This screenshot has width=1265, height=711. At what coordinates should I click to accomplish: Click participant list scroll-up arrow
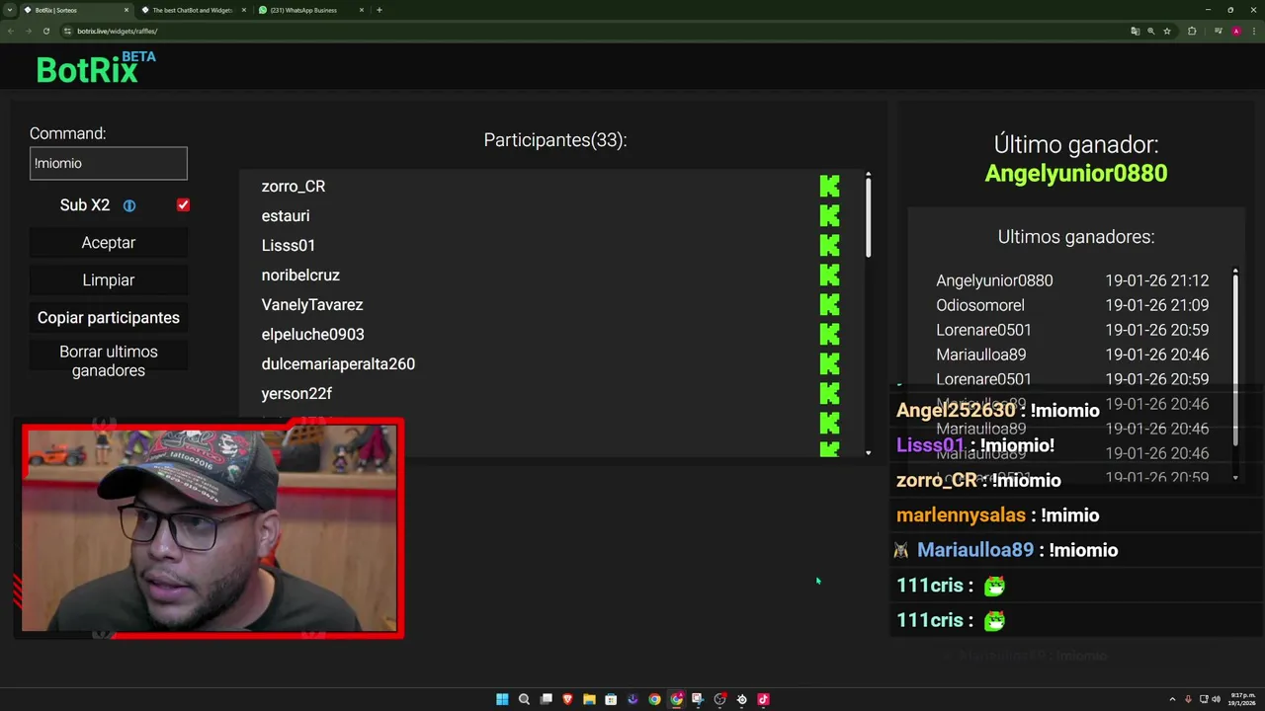click(868, 176)
